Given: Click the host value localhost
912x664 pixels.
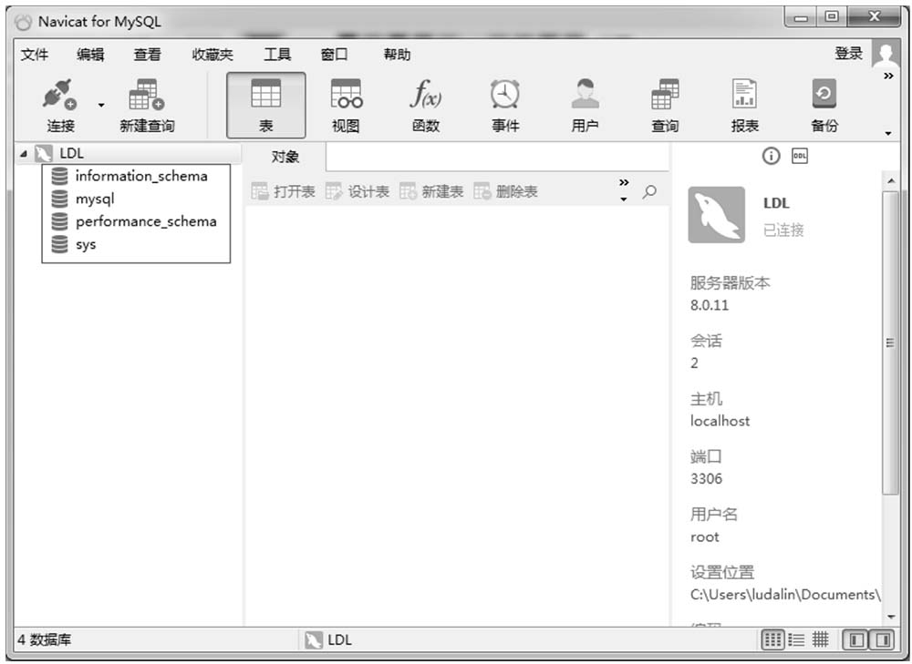Looking at the screenshot, I should tap(720, 421).
